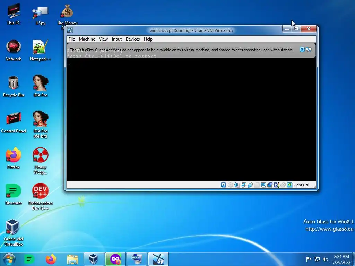Select the Notepad++ desktop icon
355x266 pixels.
pos(40,50)
